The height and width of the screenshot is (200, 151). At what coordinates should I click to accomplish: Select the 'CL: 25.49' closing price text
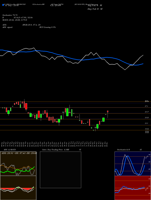(x=56, y=5)
